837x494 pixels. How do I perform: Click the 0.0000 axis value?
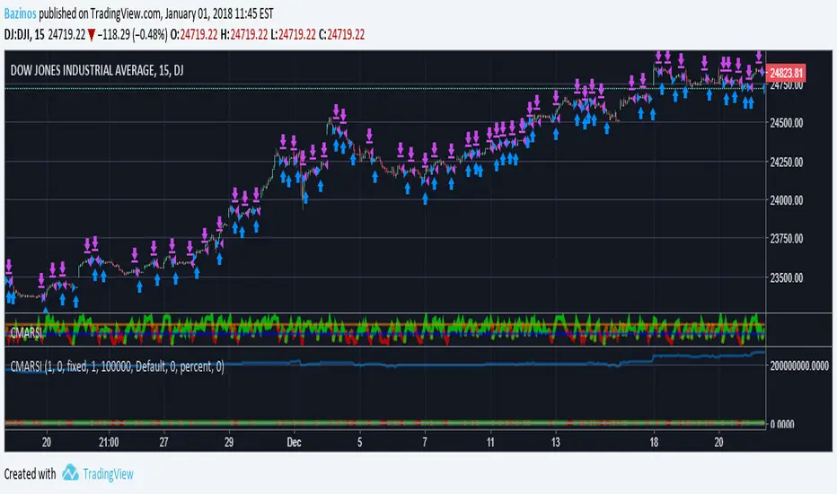[782, 424]
